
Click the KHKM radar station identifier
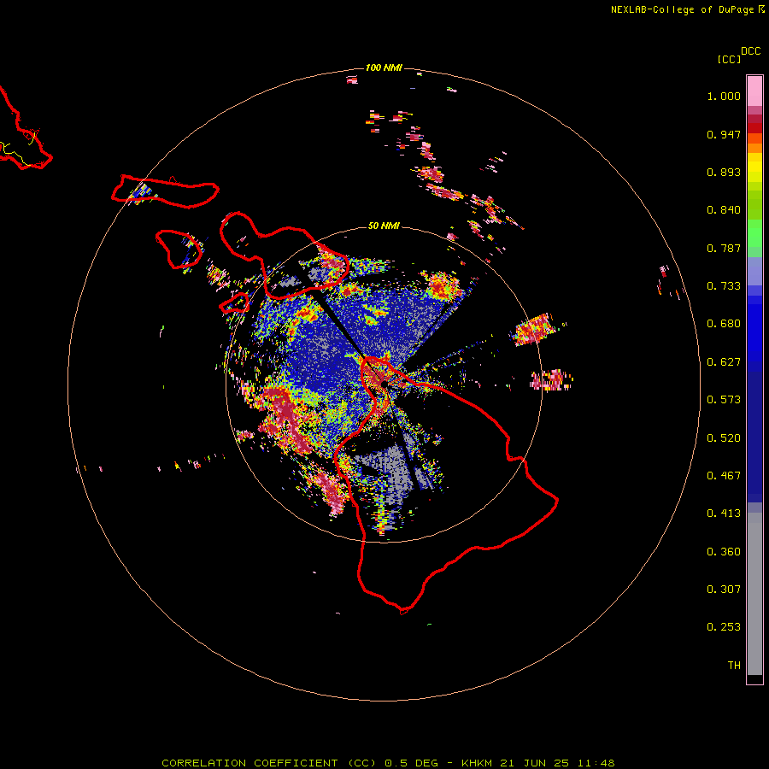coord(477,763)
